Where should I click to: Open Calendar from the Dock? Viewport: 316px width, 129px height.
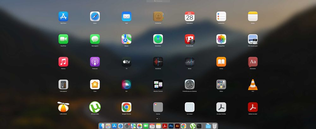coord(152,126)
